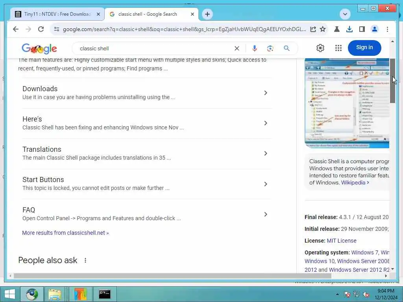Bookmark this page with the star icon

pos(323,29)
